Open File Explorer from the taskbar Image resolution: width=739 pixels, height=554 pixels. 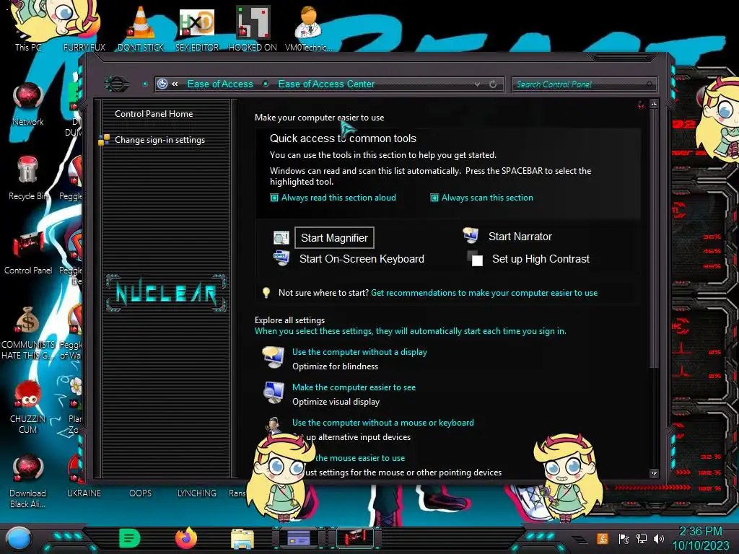click(x=242, y=538)
